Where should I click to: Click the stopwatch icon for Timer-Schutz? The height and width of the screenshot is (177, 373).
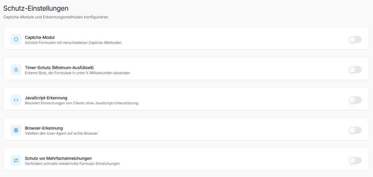pos(16,70)
